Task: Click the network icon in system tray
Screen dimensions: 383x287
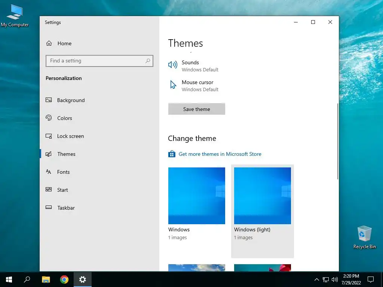Action: pyautogui.click(x=326, y=280)
